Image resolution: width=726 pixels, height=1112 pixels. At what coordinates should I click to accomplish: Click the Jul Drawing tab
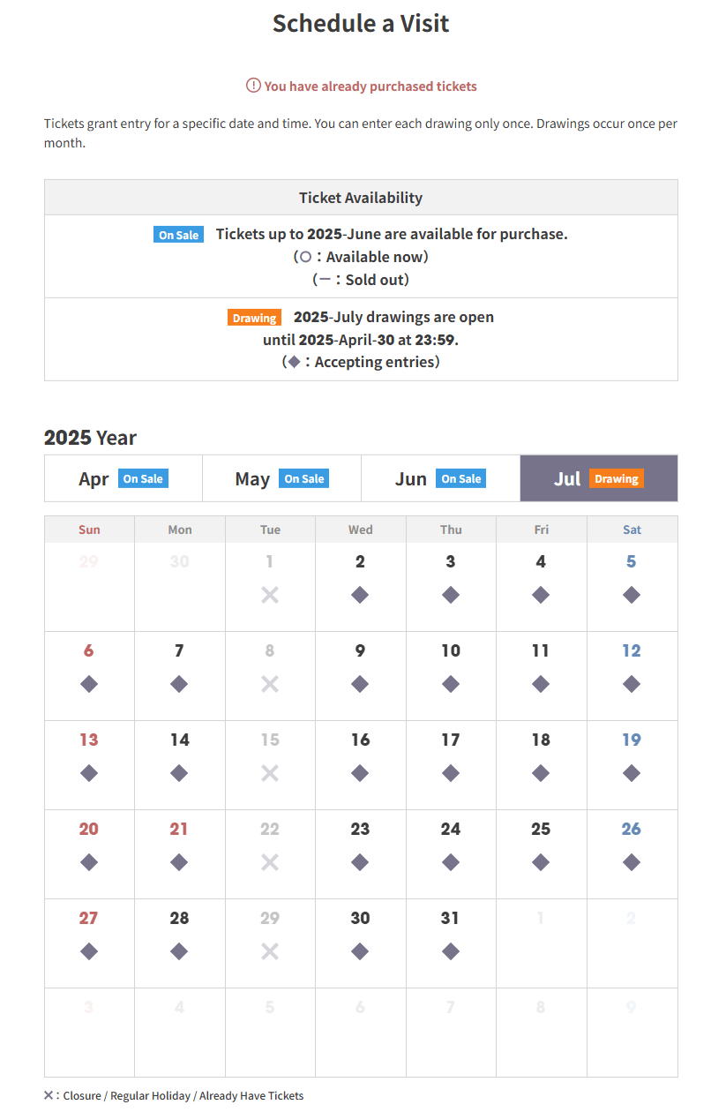[599, 478]
